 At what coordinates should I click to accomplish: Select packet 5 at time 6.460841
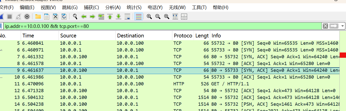click(169, 43)
